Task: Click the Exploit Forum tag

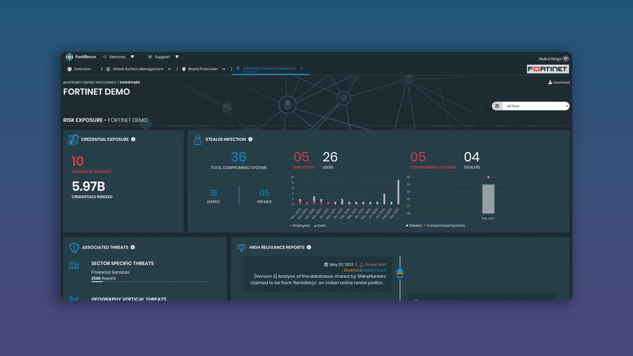Action: 374,270
